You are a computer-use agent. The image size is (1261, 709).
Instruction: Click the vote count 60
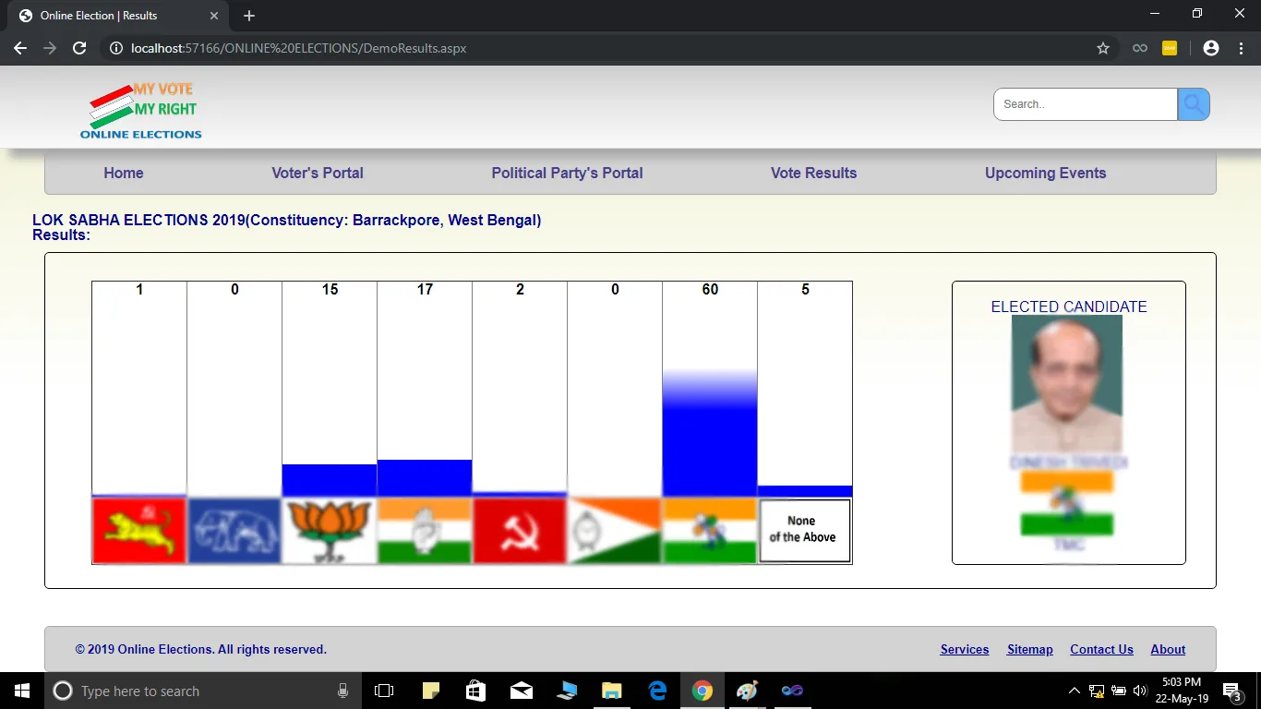click(710, 290)
